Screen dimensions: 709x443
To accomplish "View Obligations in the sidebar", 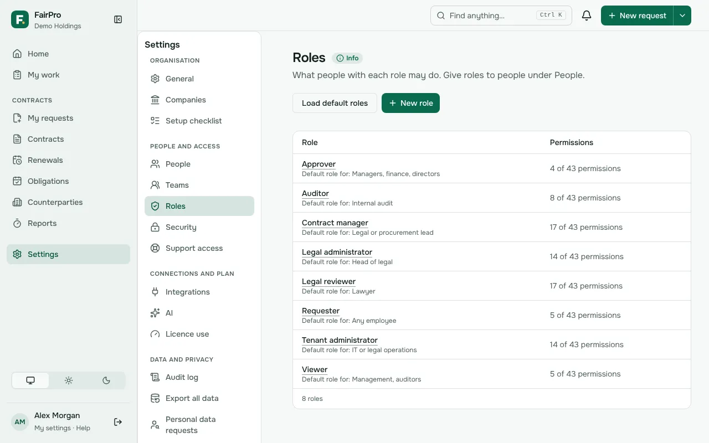I will 68,181.
